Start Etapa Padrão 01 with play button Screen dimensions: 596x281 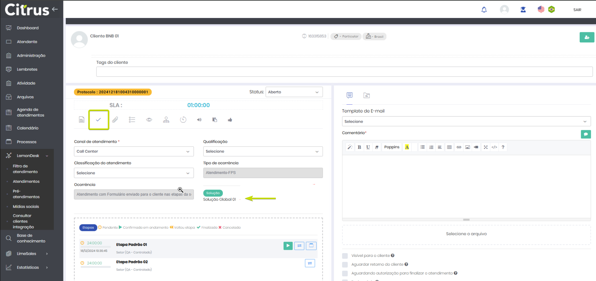pyautogui.click(x=288, y=246)
